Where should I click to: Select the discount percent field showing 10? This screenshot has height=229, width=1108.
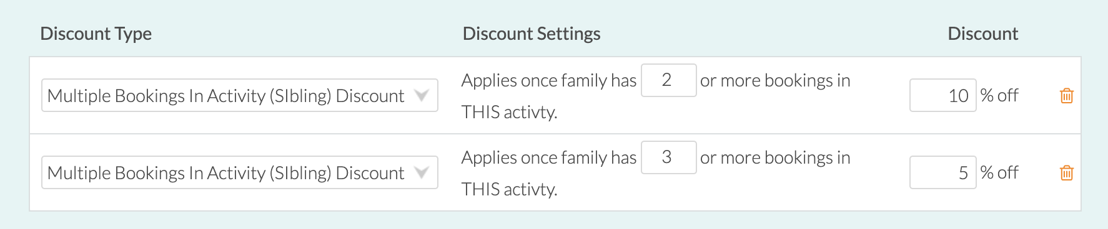click(942, 95)
